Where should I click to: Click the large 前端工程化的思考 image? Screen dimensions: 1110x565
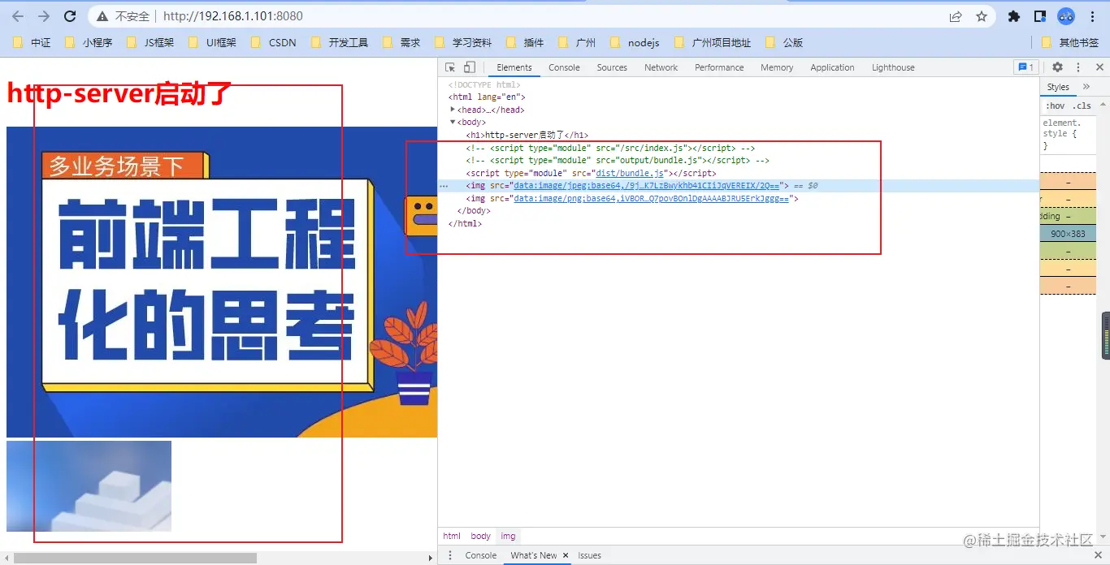[222, 282]
